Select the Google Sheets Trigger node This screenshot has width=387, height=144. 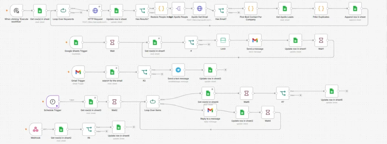76,42
